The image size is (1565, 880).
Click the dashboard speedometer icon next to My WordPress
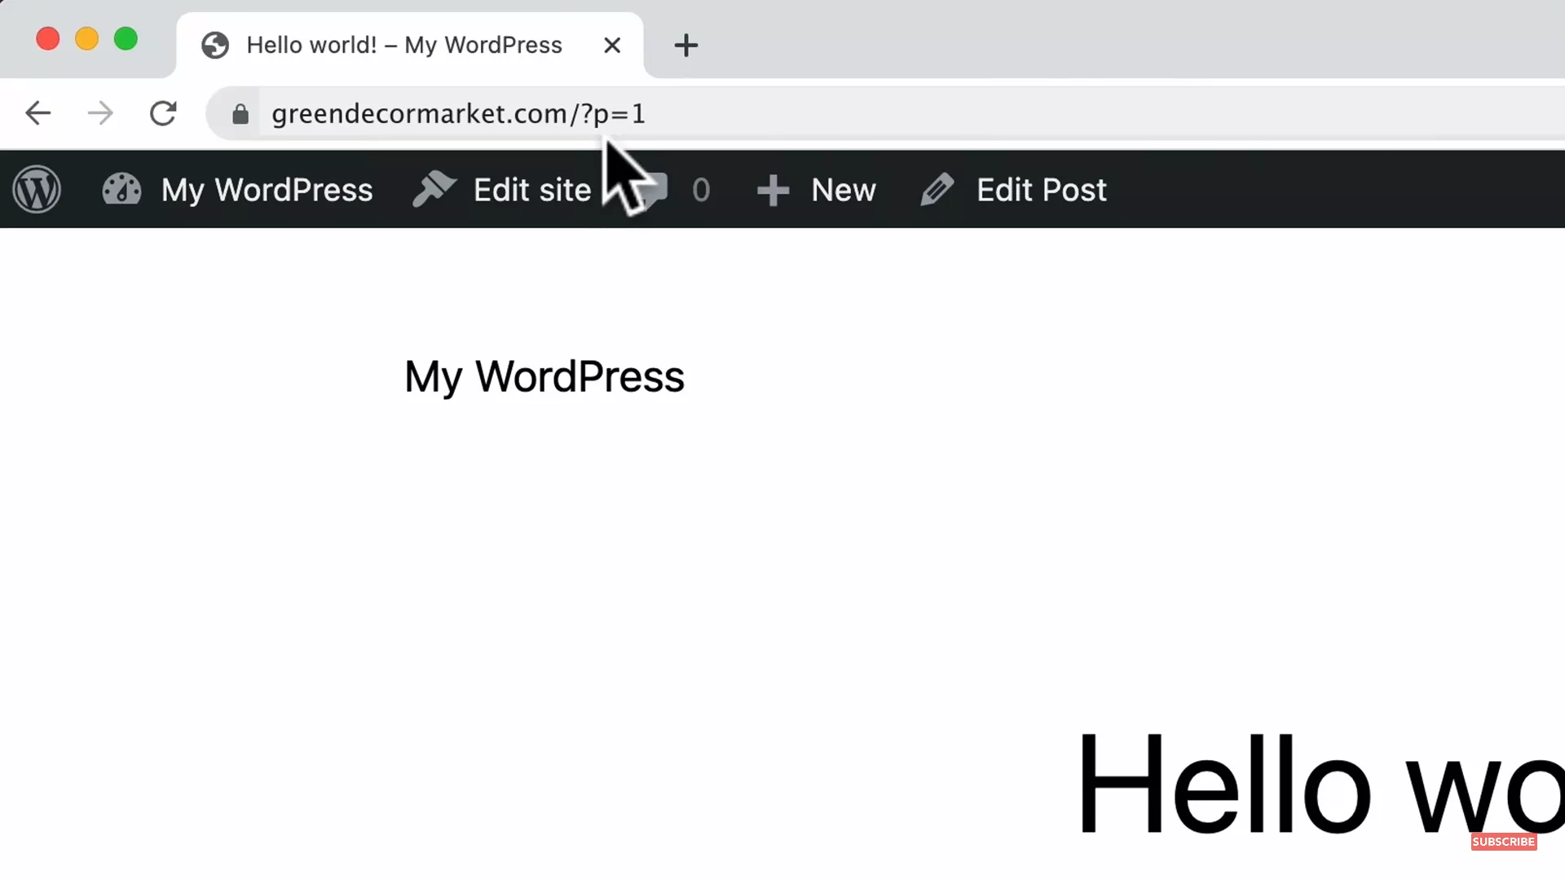click(121, 189)
